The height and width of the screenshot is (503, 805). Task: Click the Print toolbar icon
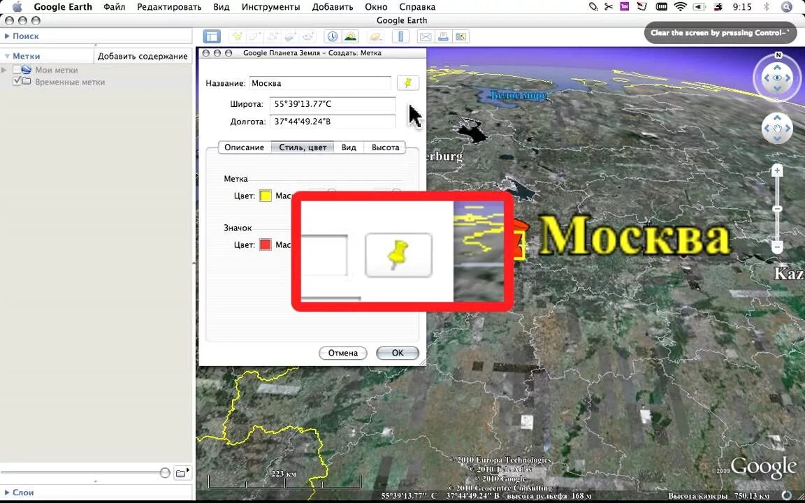pos(443,36)
